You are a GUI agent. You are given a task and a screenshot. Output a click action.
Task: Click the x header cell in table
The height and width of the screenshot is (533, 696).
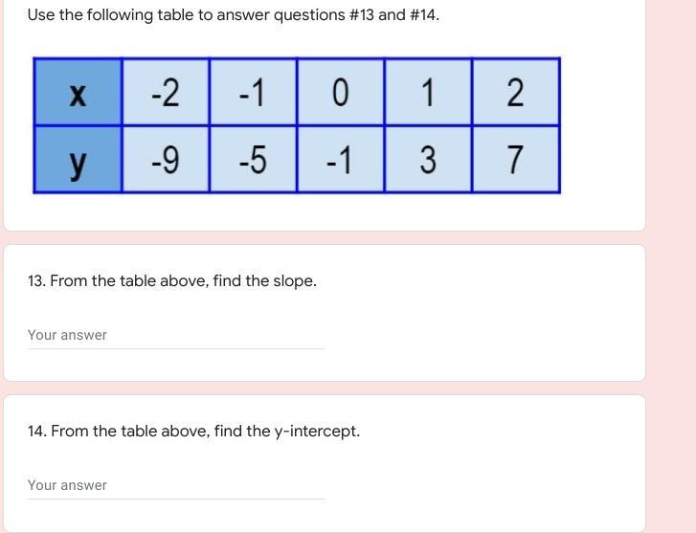(78, 93)
